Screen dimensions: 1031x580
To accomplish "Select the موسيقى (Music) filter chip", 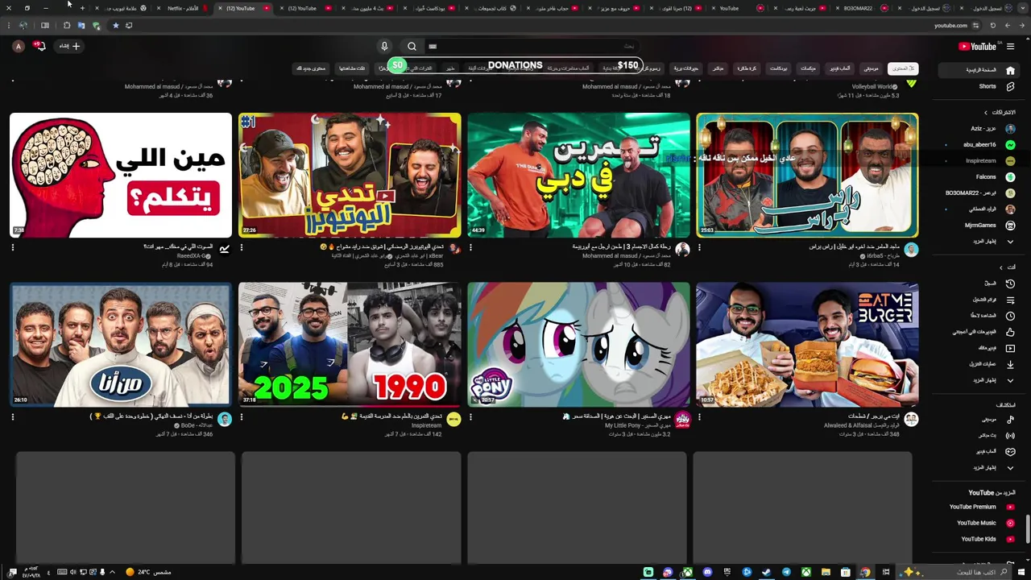I will (x=870, y=68).
